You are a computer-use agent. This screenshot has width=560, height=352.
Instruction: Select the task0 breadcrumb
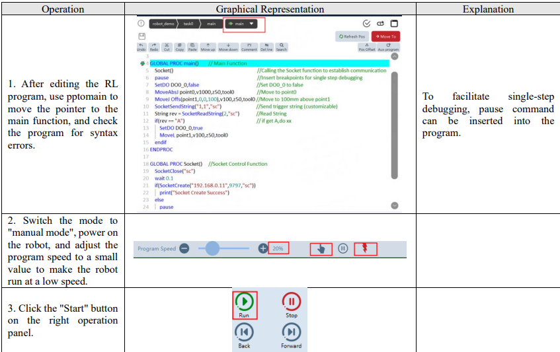pyautogui.click(x=188, y=24)
